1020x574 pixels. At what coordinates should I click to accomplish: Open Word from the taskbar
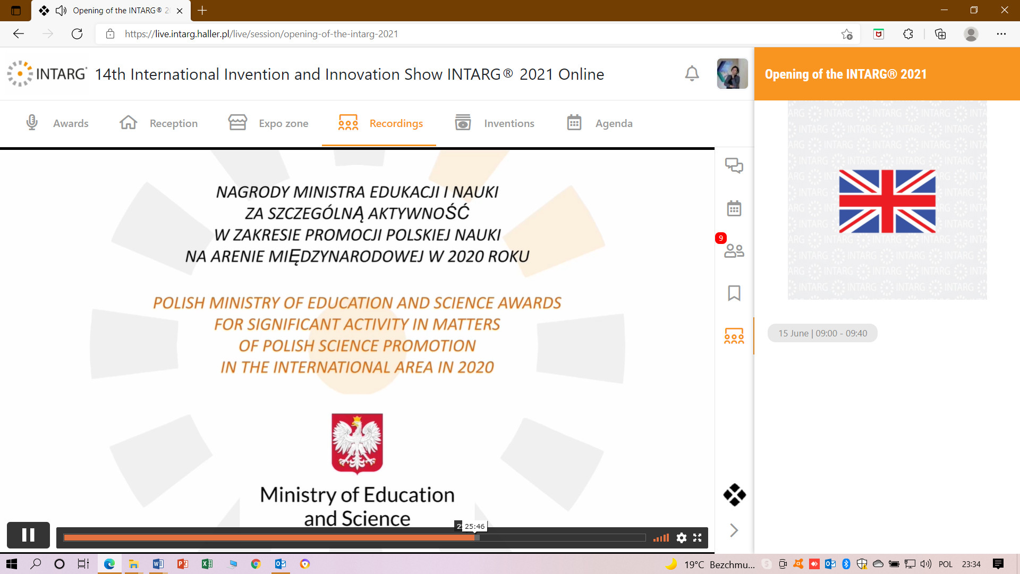point(158,564)
